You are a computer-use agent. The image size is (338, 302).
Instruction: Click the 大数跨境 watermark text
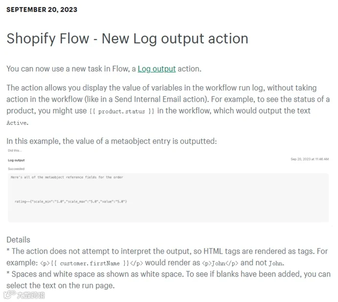[31, 295]
